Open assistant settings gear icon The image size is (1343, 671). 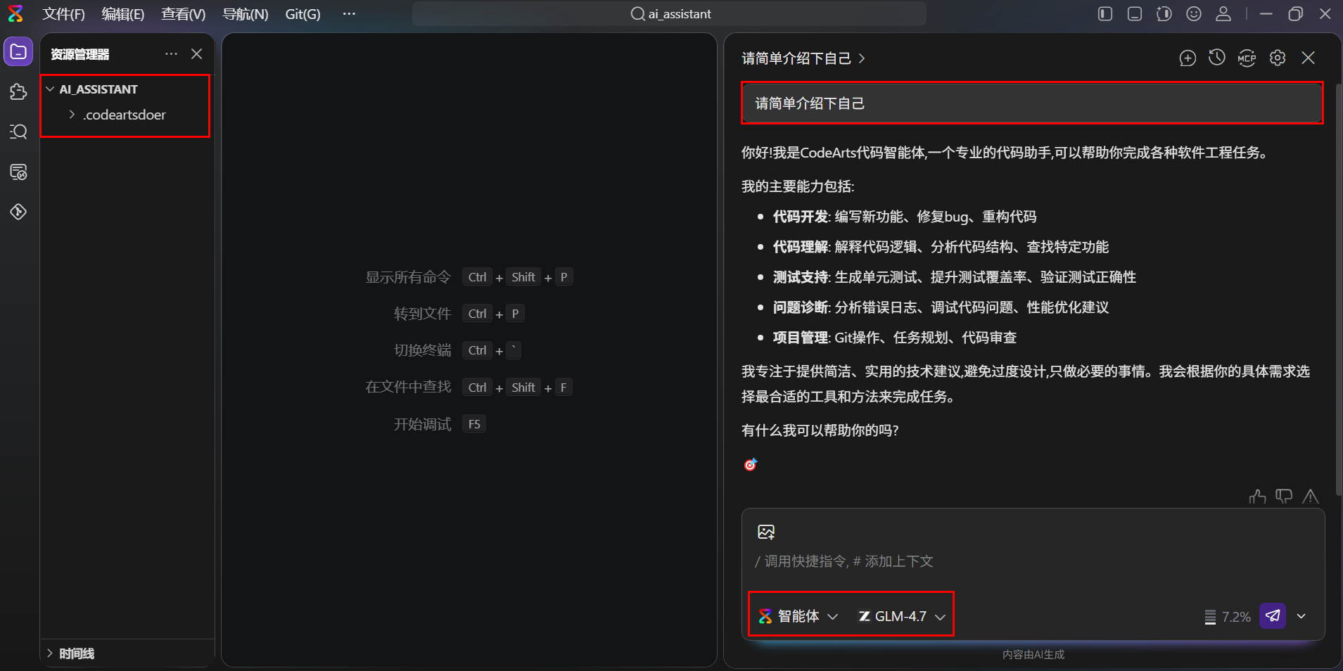coord(1278,58)
